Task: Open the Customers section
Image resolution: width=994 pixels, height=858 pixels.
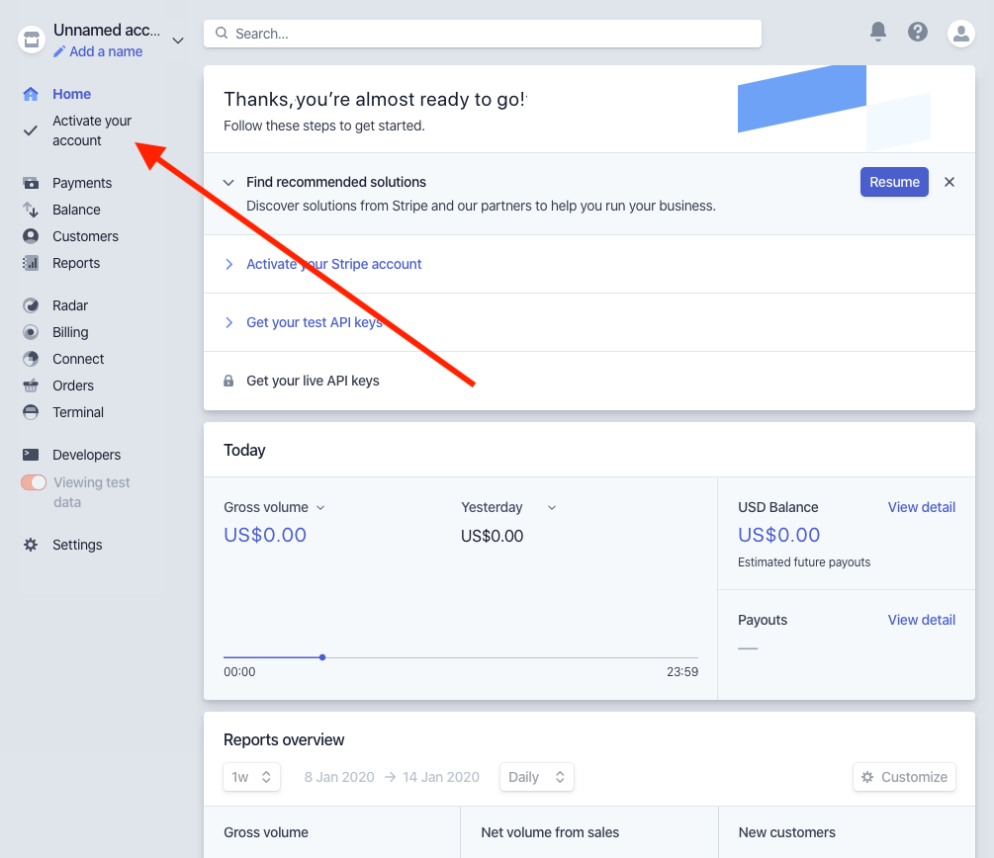Action: coord(87,236)
